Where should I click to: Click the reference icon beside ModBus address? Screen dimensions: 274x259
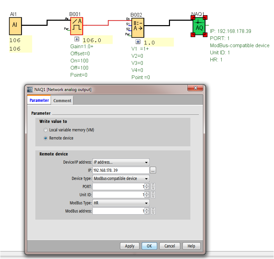pos(153,211)
